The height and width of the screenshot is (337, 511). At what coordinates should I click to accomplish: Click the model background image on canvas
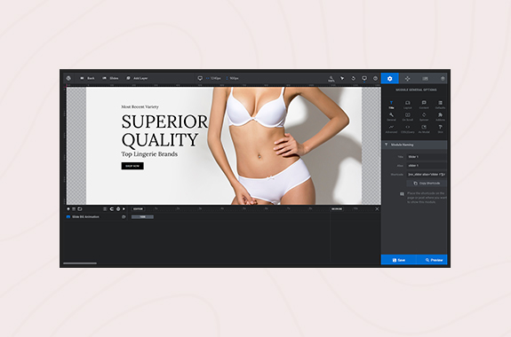pyautogui.click(x=277, y=145)
